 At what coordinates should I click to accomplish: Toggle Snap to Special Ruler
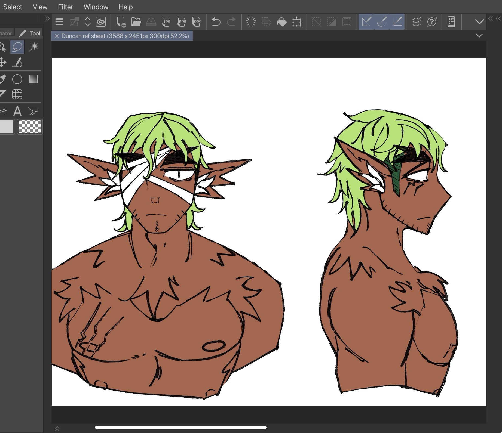click(x=382, y=22)
